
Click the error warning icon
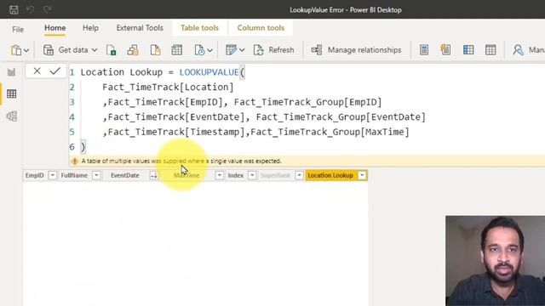(74, 161)
